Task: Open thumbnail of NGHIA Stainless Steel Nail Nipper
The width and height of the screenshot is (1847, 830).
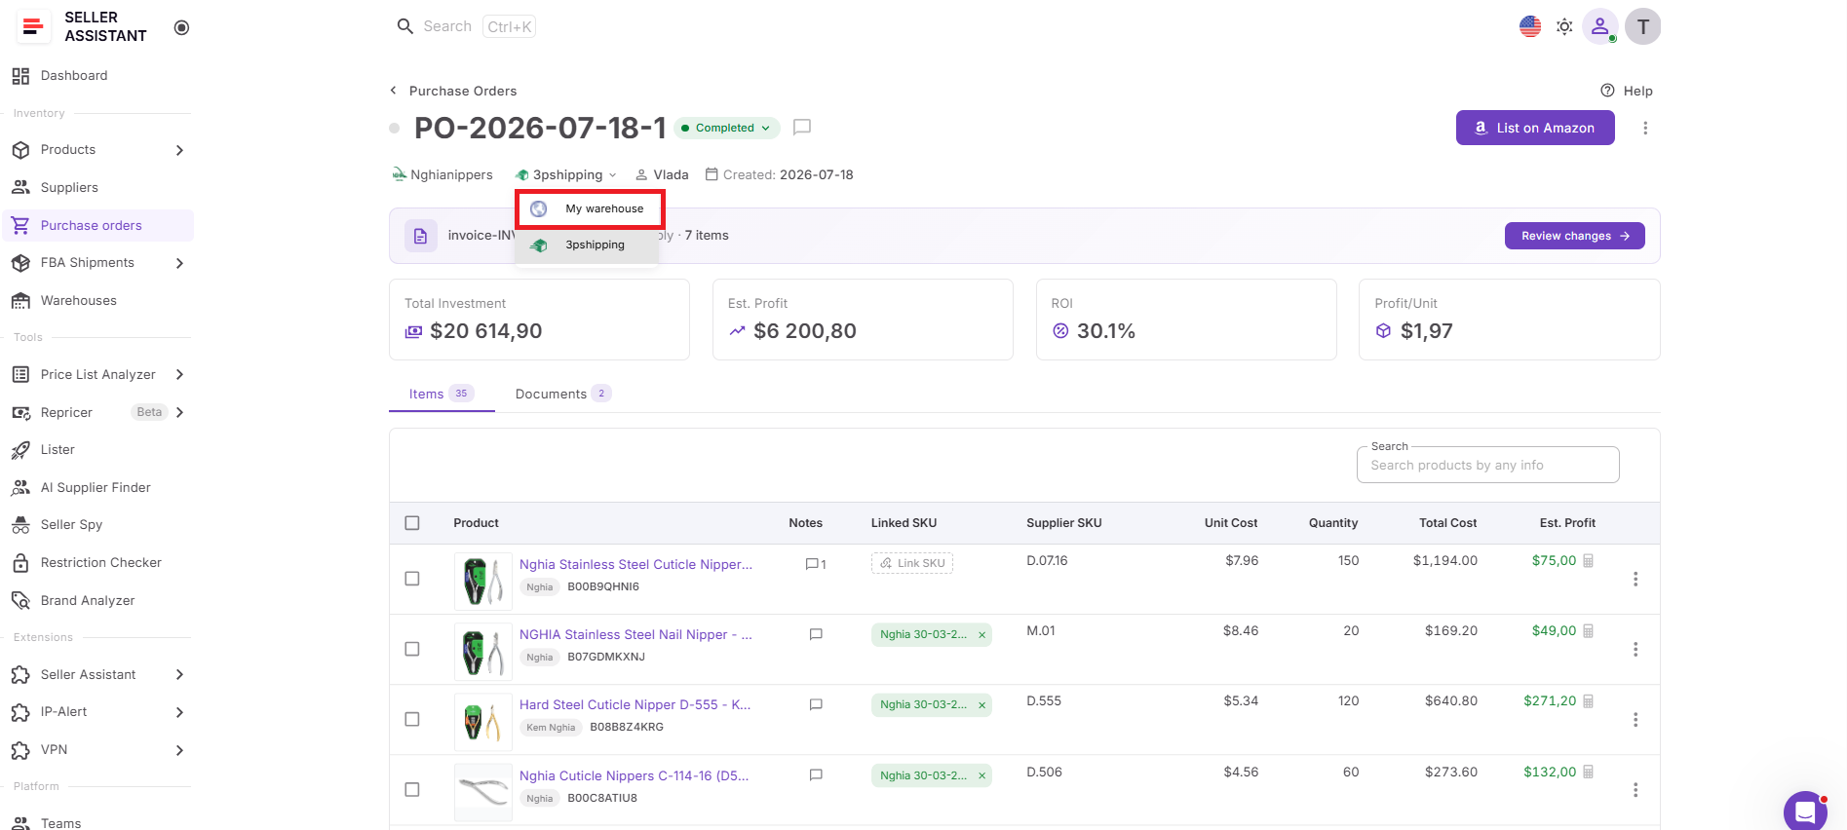Action: pos(483,651)
